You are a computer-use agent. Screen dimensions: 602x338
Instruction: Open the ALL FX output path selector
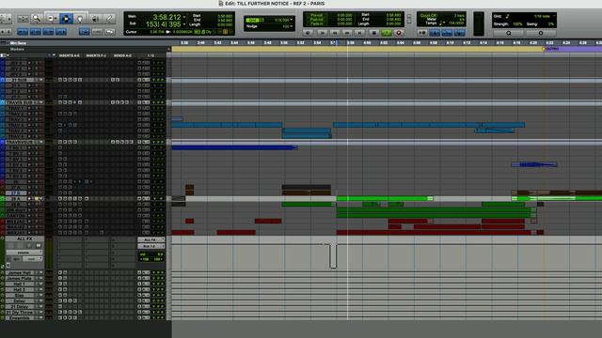point(150,239)
